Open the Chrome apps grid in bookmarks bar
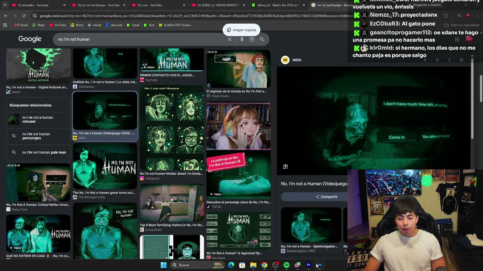 click(x=5, y=25)
